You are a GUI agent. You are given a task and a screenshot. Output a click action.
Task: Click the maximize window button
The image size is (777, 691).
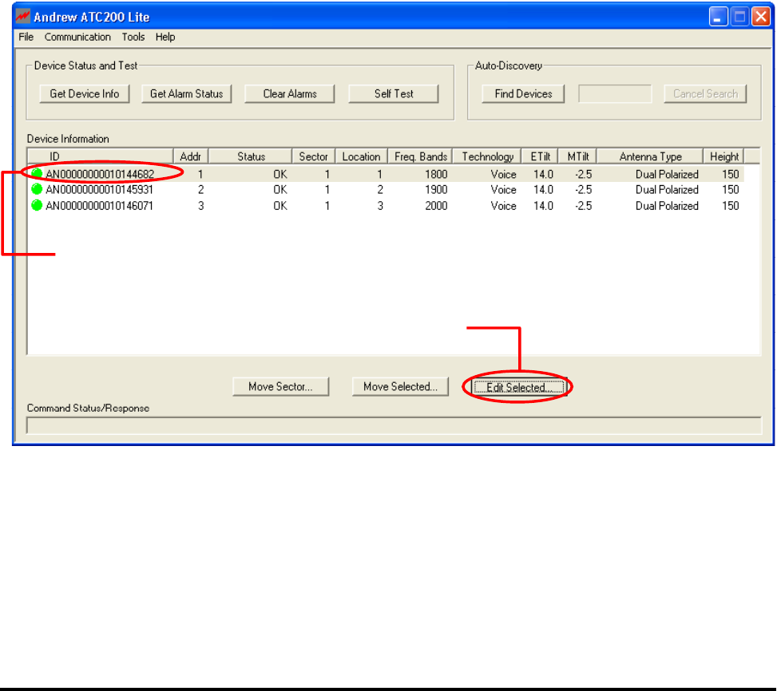pos(739,16)
